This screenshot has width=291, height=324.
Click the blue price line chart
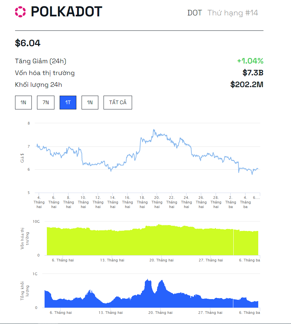pyautogui.click(x=147, y=152)
